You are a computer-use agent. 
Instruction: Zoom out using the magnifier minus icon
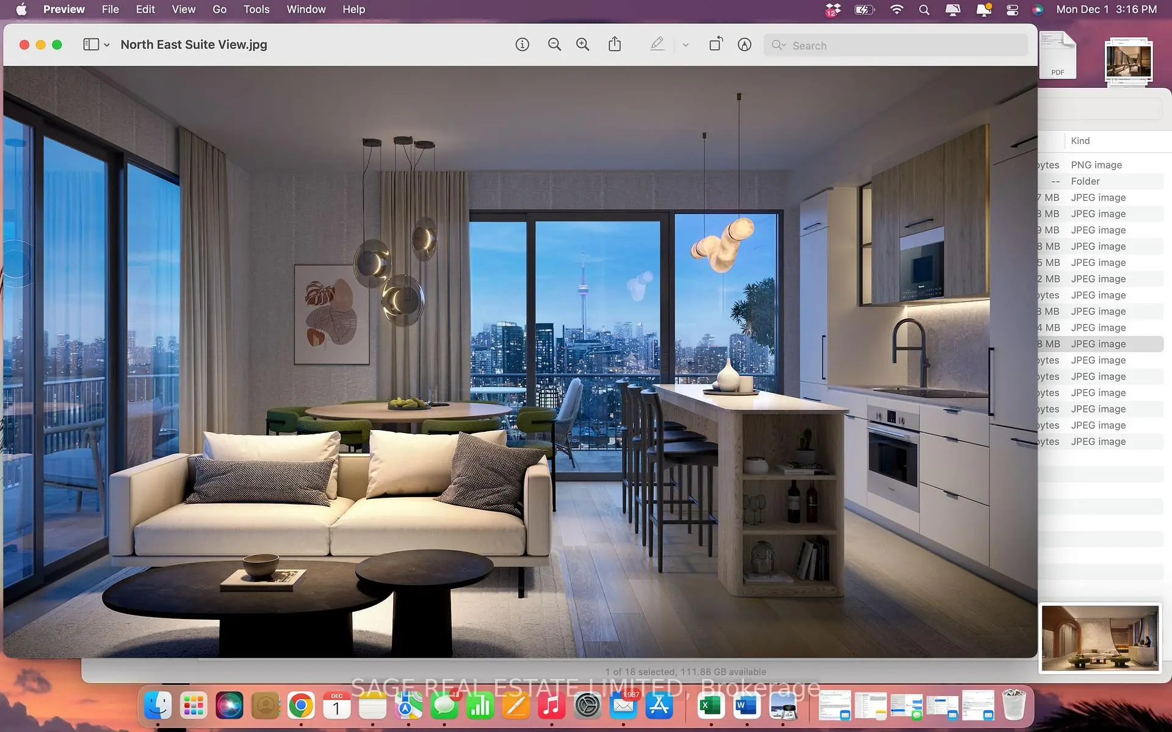click(554, 45)
